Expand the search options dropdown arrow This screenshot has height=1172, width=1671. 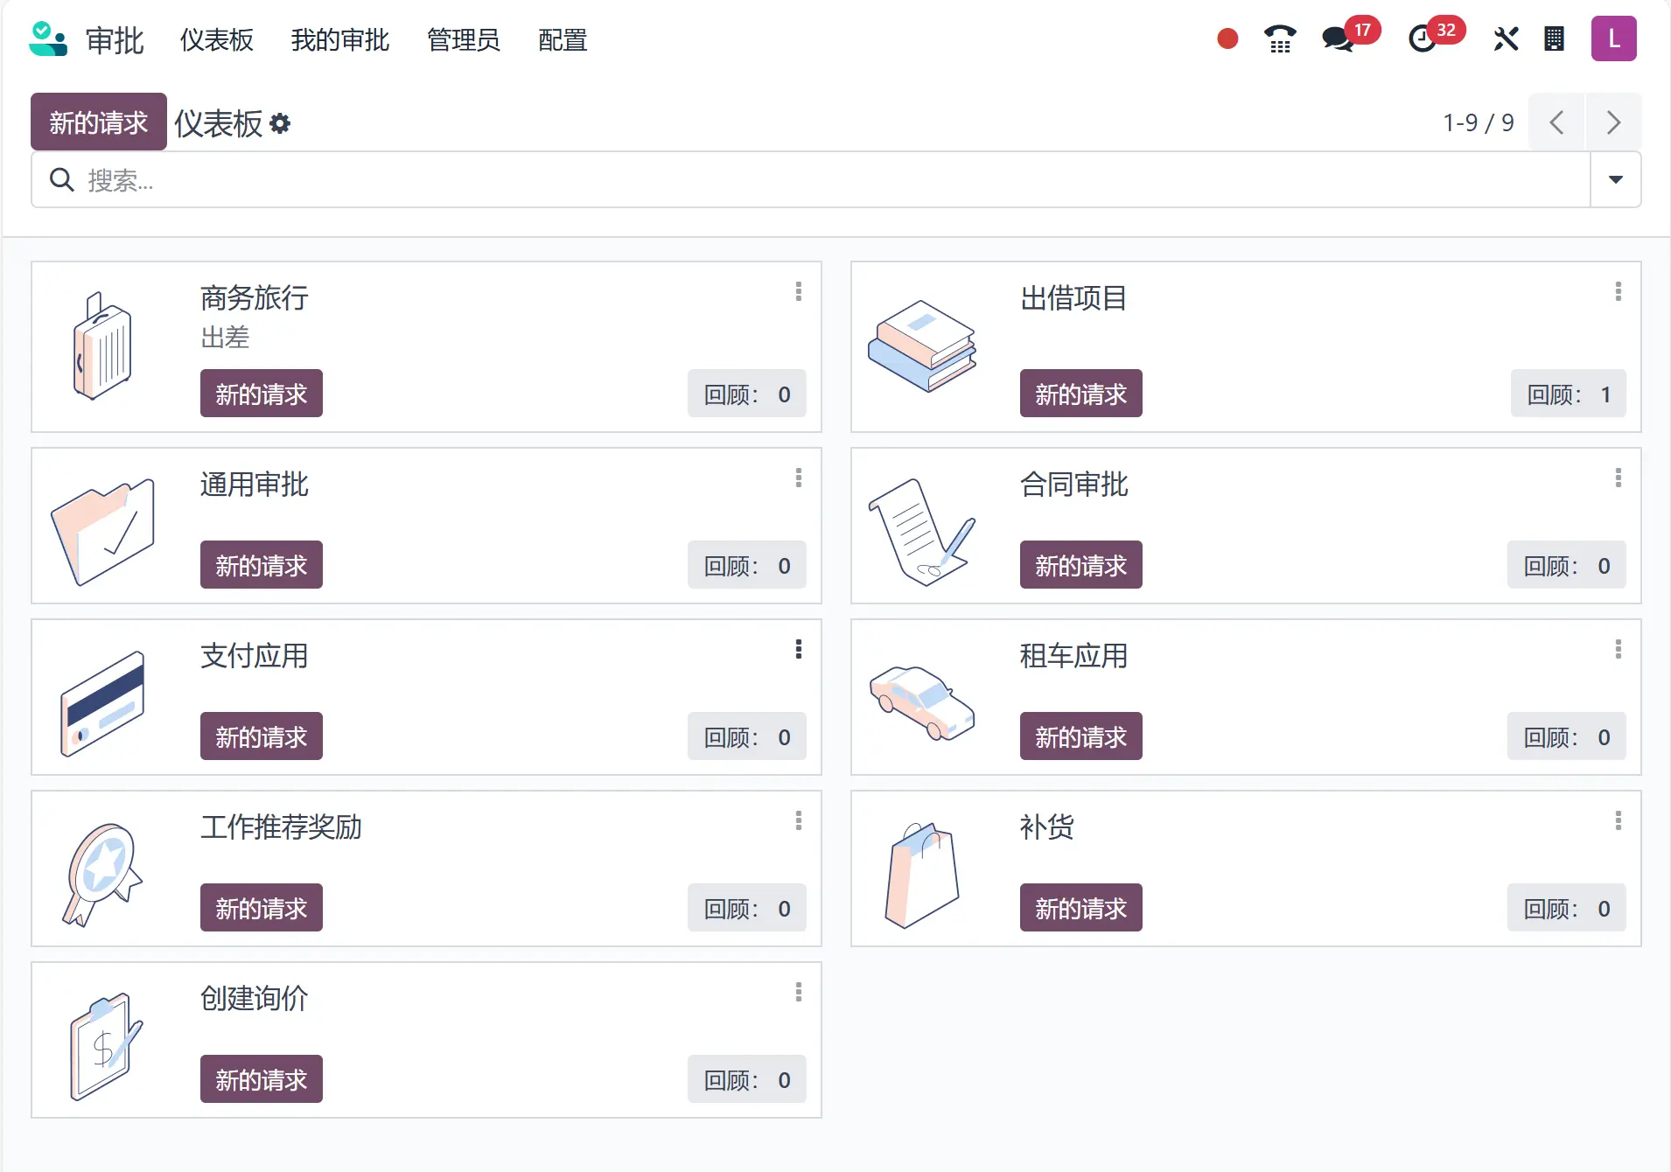(1615, 179)
